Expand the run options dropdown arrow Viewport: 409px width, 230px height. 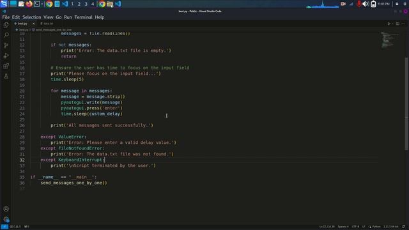[x=392, y=24]
